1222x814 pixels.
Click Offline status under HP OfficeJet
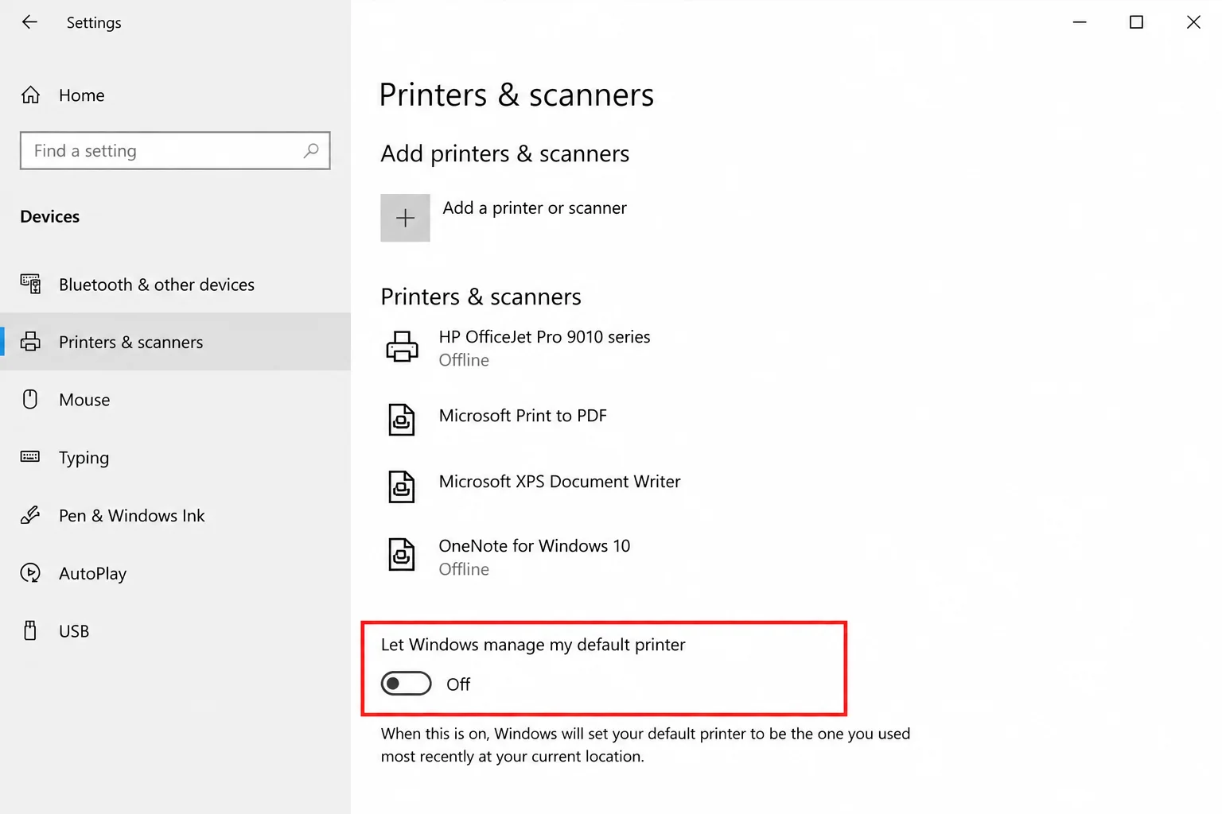pos(464,360)
